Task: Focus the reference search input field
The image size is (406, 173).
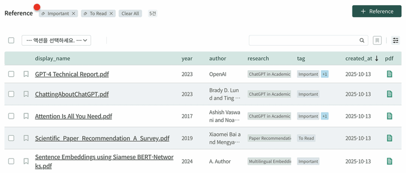Action: [303, 40]
